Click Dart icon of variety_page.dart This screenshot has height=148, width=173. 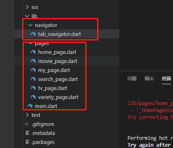click(33, 97)
